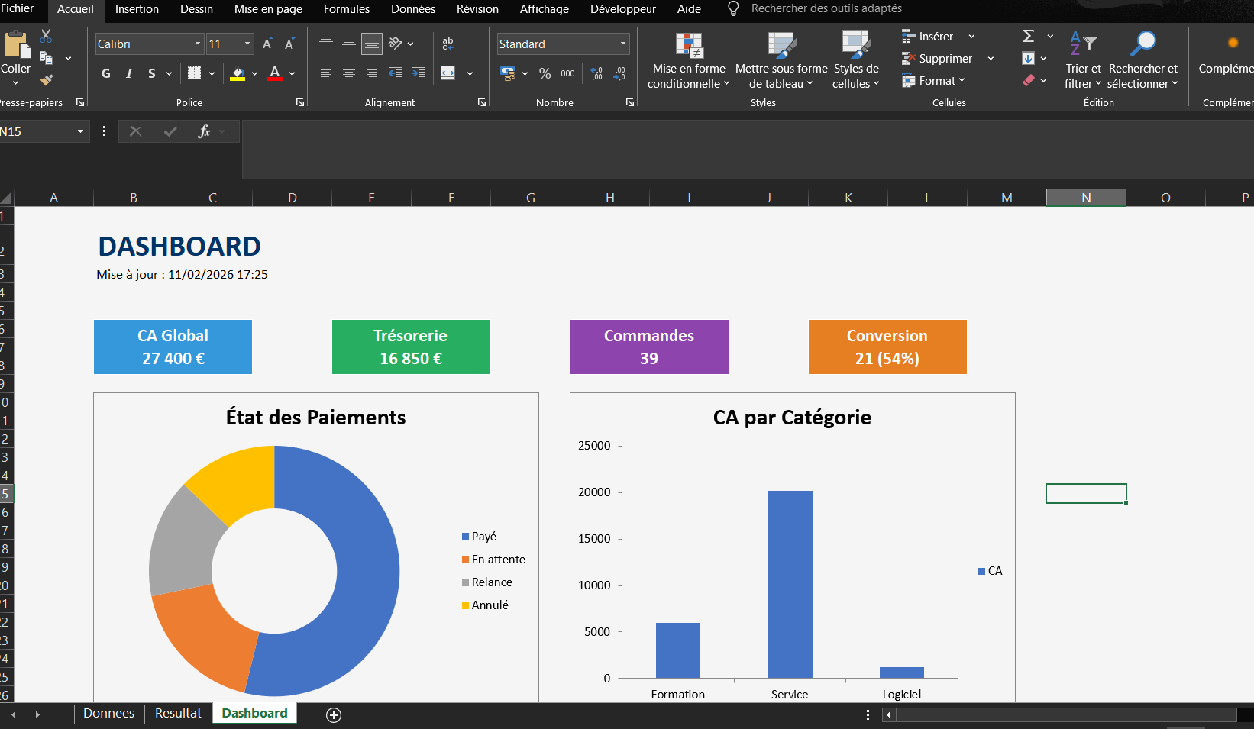Expand the Standard number format dropdown

click(x=623, y=44)
